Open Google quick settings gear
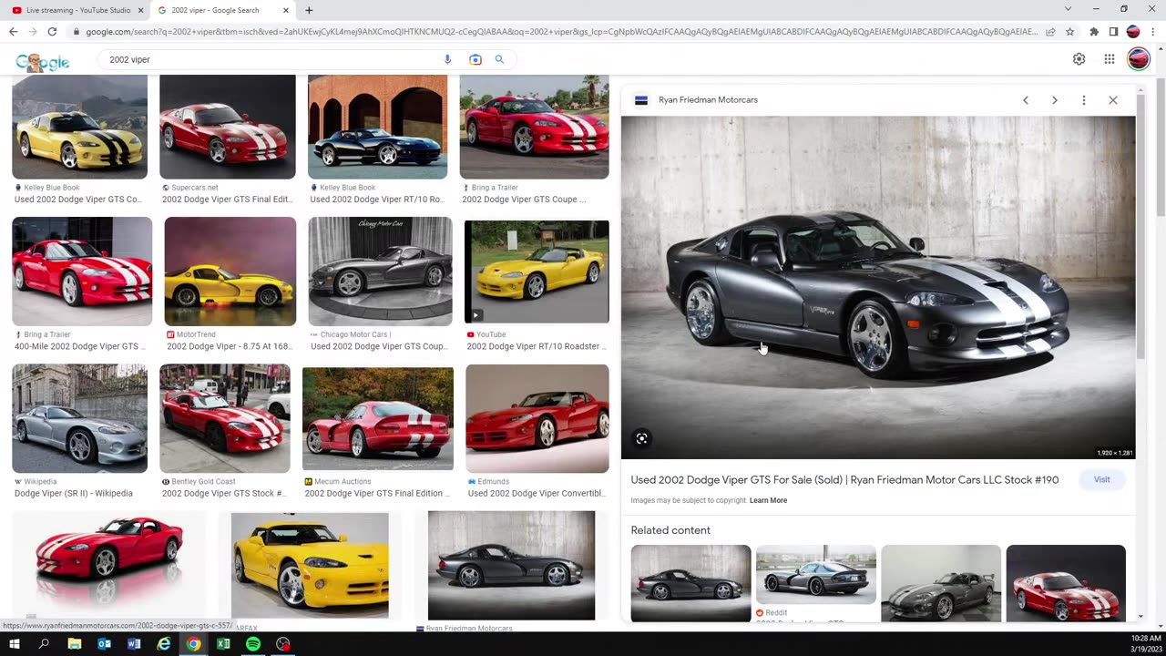 pyautogui.click(x=1079, y=59)
